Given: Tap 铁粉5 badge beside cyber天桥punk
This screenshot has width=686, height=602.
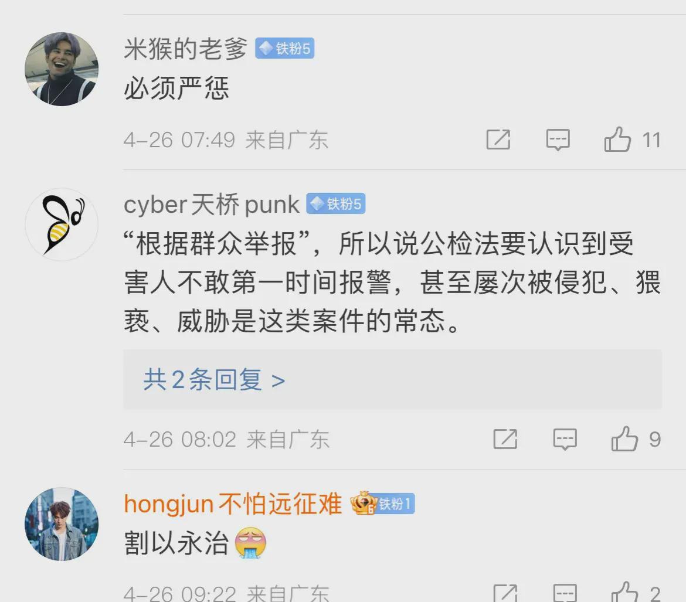Looking at the screenshot, I should point(335,203).
